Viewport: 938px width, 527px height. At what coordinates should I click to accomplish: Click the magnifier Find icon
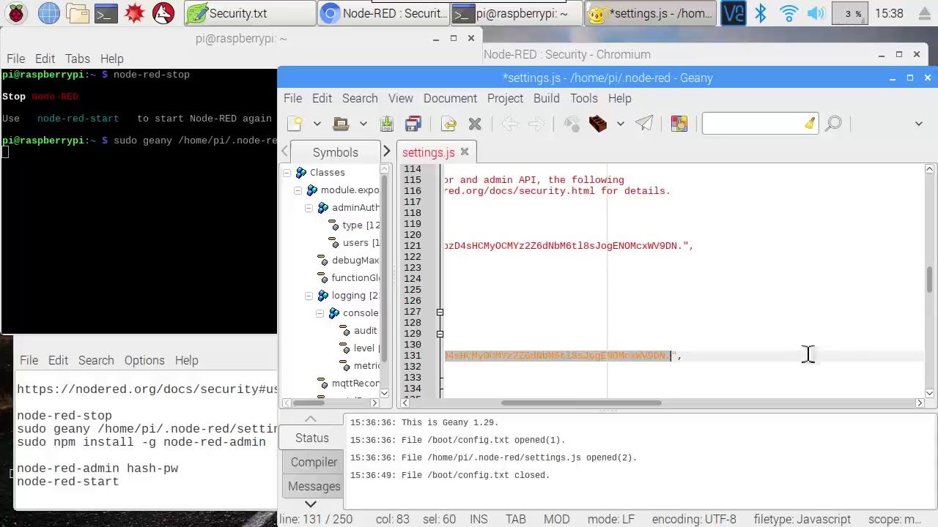pyautogui.click(x=833, y=124)
